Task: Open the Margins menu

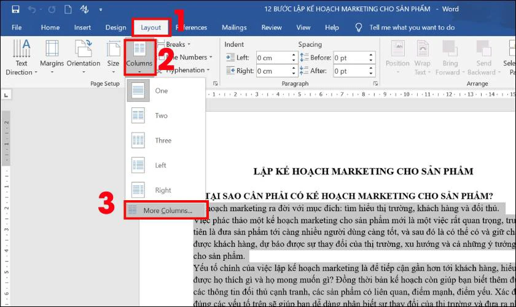Action: (x=52, y=56)
